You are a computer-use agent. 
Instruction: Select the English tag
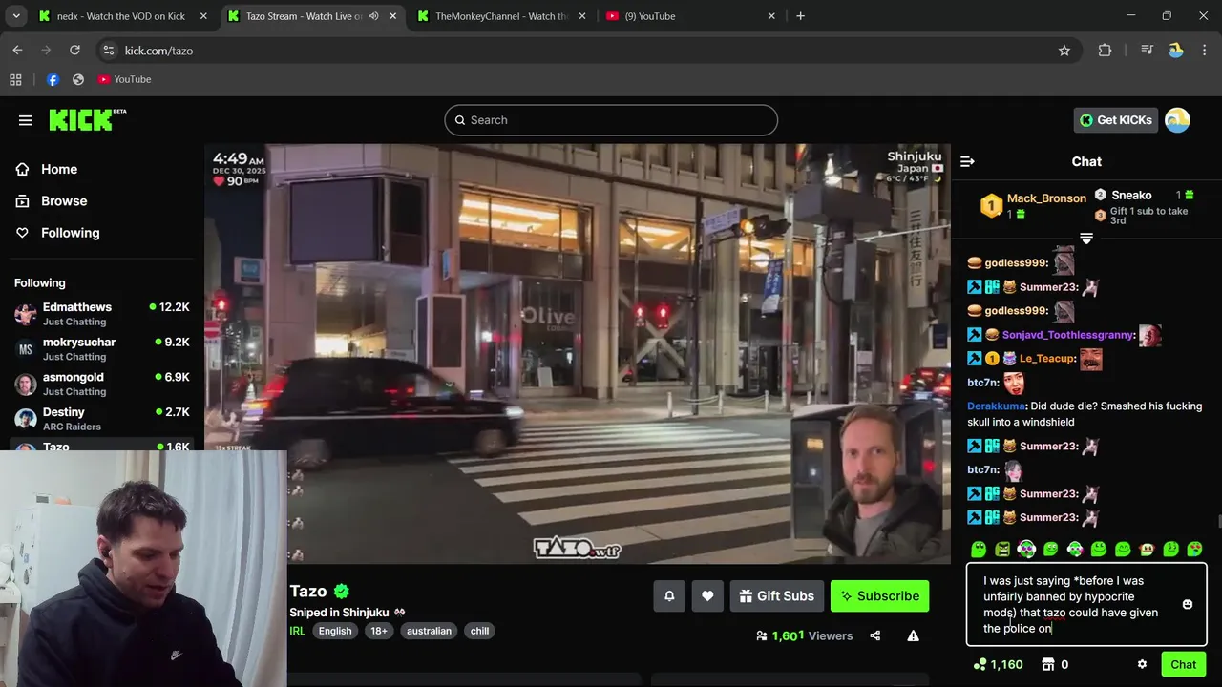click(335, 631)
